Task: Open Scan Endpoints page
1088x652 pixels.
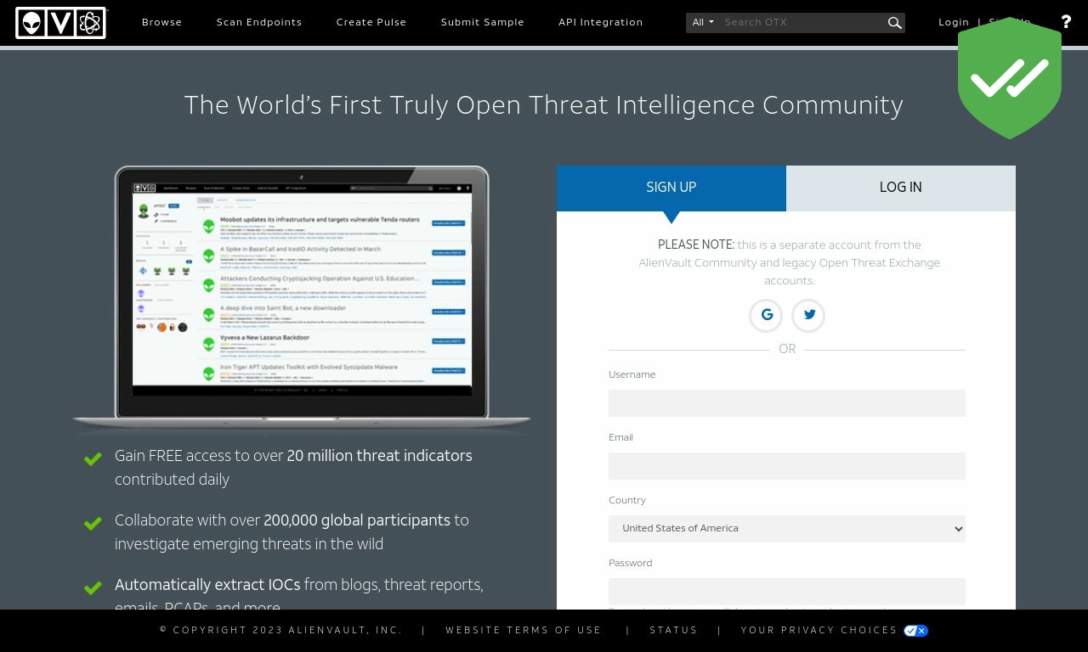Action: pyautogui.click(x=259, y=22)
